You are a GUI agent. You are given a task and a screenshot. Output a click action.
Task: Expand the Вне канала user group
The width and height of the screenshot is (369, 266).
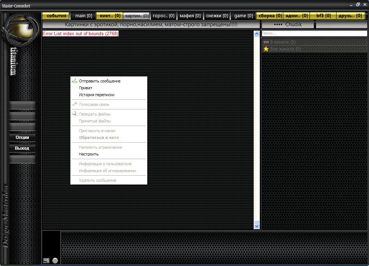(285, 49)
